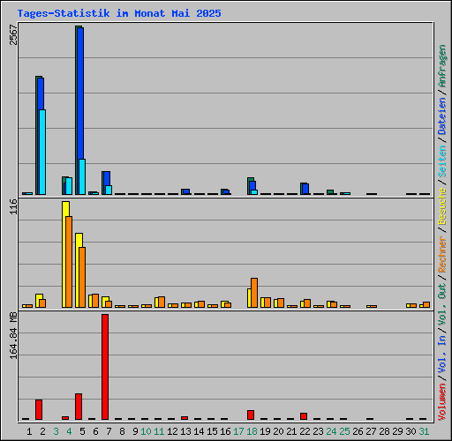Click the chart title Tages-Statistik im Monat Mai 2025

tap(119, 13)
